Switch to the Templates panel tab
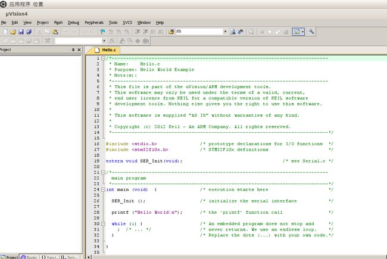The height and width of the screenshot is (259, 387). (69, 257)
